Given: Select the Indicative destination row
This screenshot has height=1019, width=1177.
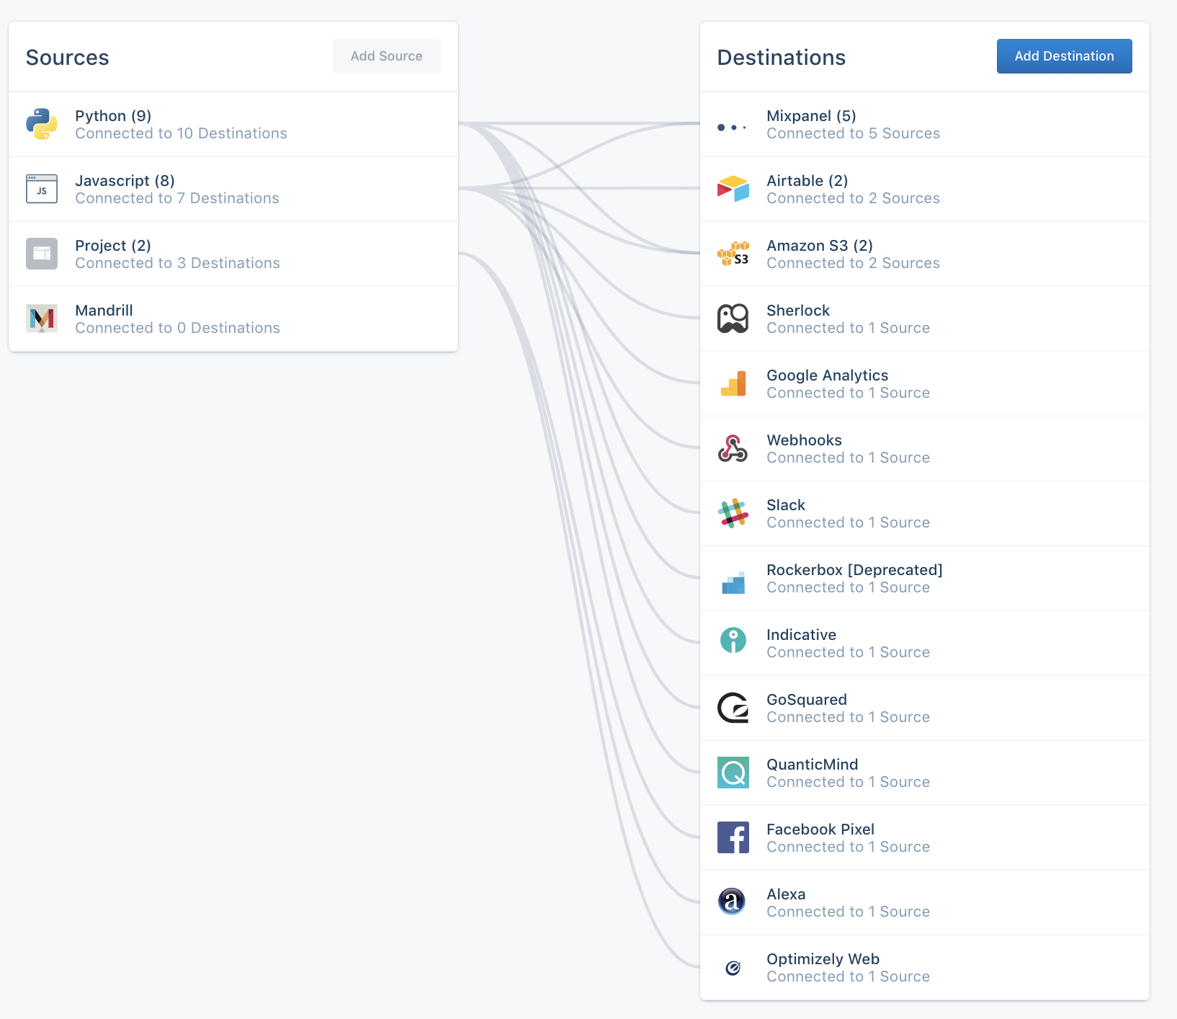Looking at the screenshot, I should (x=924, y=643).
